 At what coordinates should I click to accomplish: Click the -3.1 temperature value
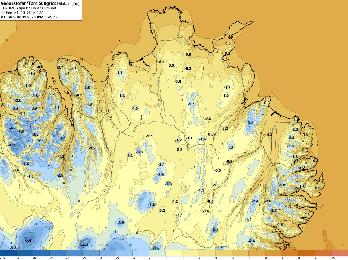point(250,123)
